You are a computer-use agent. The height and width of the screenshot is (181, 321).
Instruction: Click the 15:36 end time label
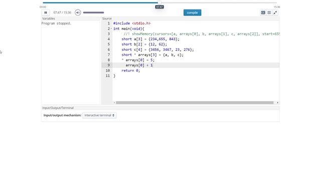click(x=277, y=7)
